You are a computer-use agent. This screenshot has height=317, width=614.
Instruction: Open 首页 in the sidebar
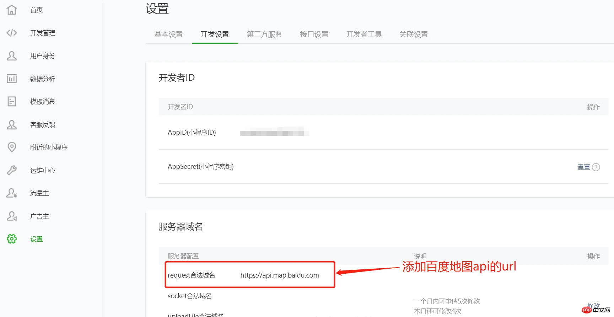tap(36, 10)
